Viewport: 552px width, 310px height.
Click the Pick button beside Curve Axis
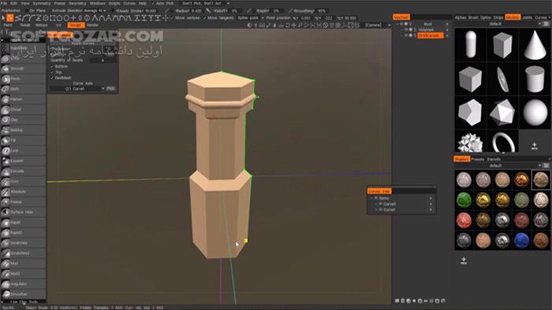110,88
